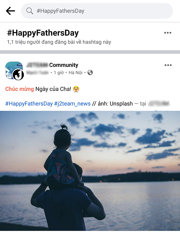Open the Community post options menu

coord(168,65)
